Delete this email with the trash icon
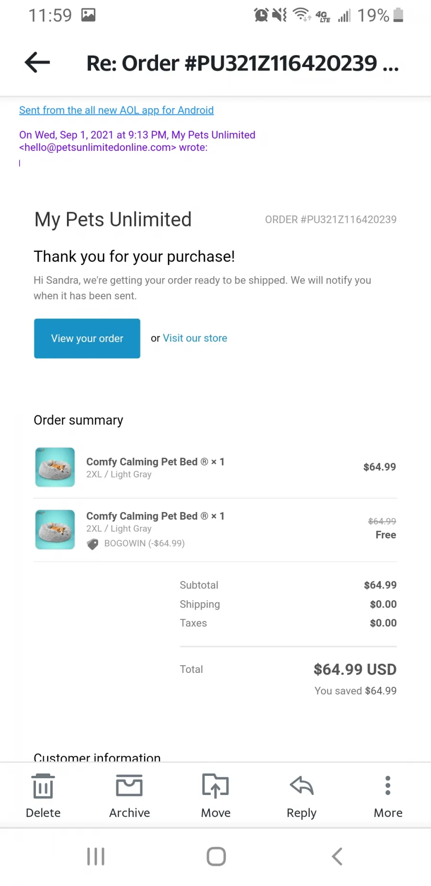 point(43,795)
